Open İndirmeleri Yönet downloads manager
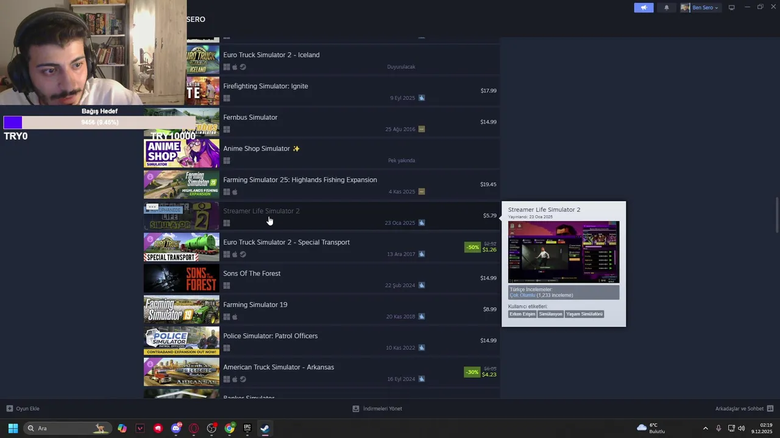Viewport: 780px width, 438px height. coord(377,409)
